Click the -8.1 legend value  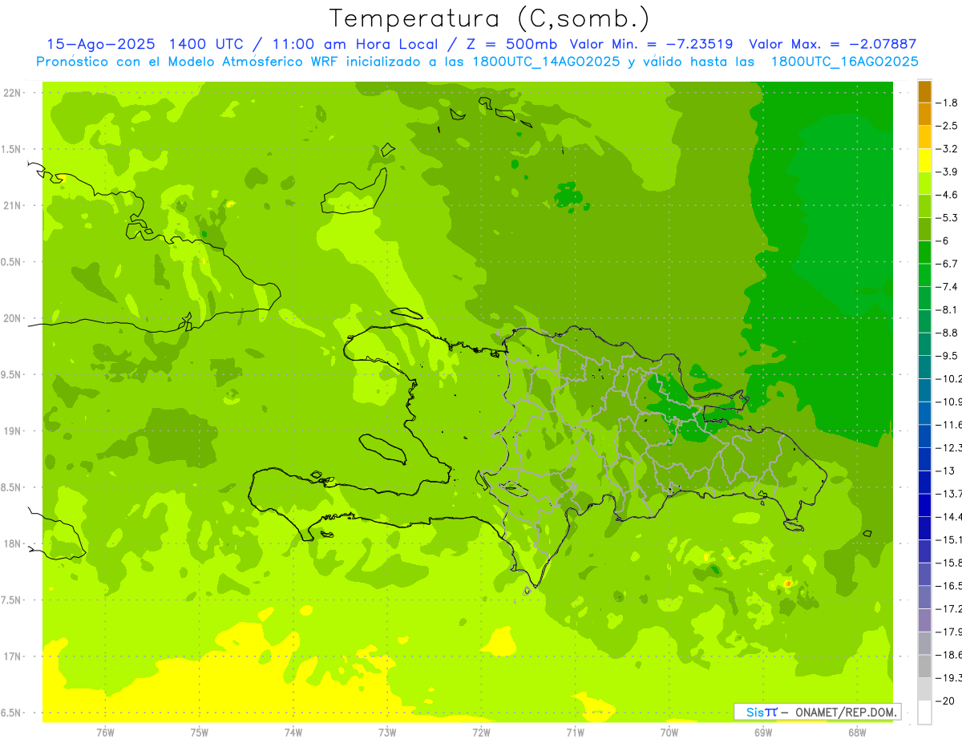click(947, 309)
